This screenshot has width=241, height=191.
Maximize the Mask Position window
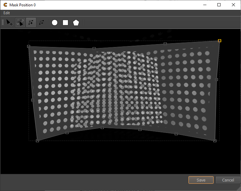[219, 5]
